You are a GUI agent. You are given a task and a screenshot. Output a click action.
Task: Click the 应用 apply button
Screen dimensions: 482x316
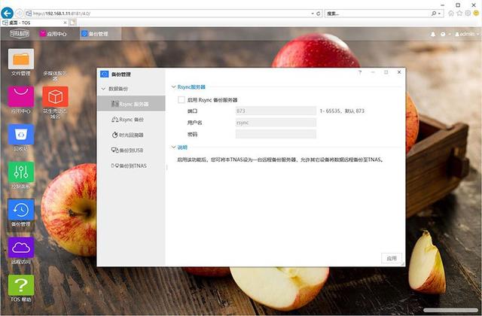(392, 258)
